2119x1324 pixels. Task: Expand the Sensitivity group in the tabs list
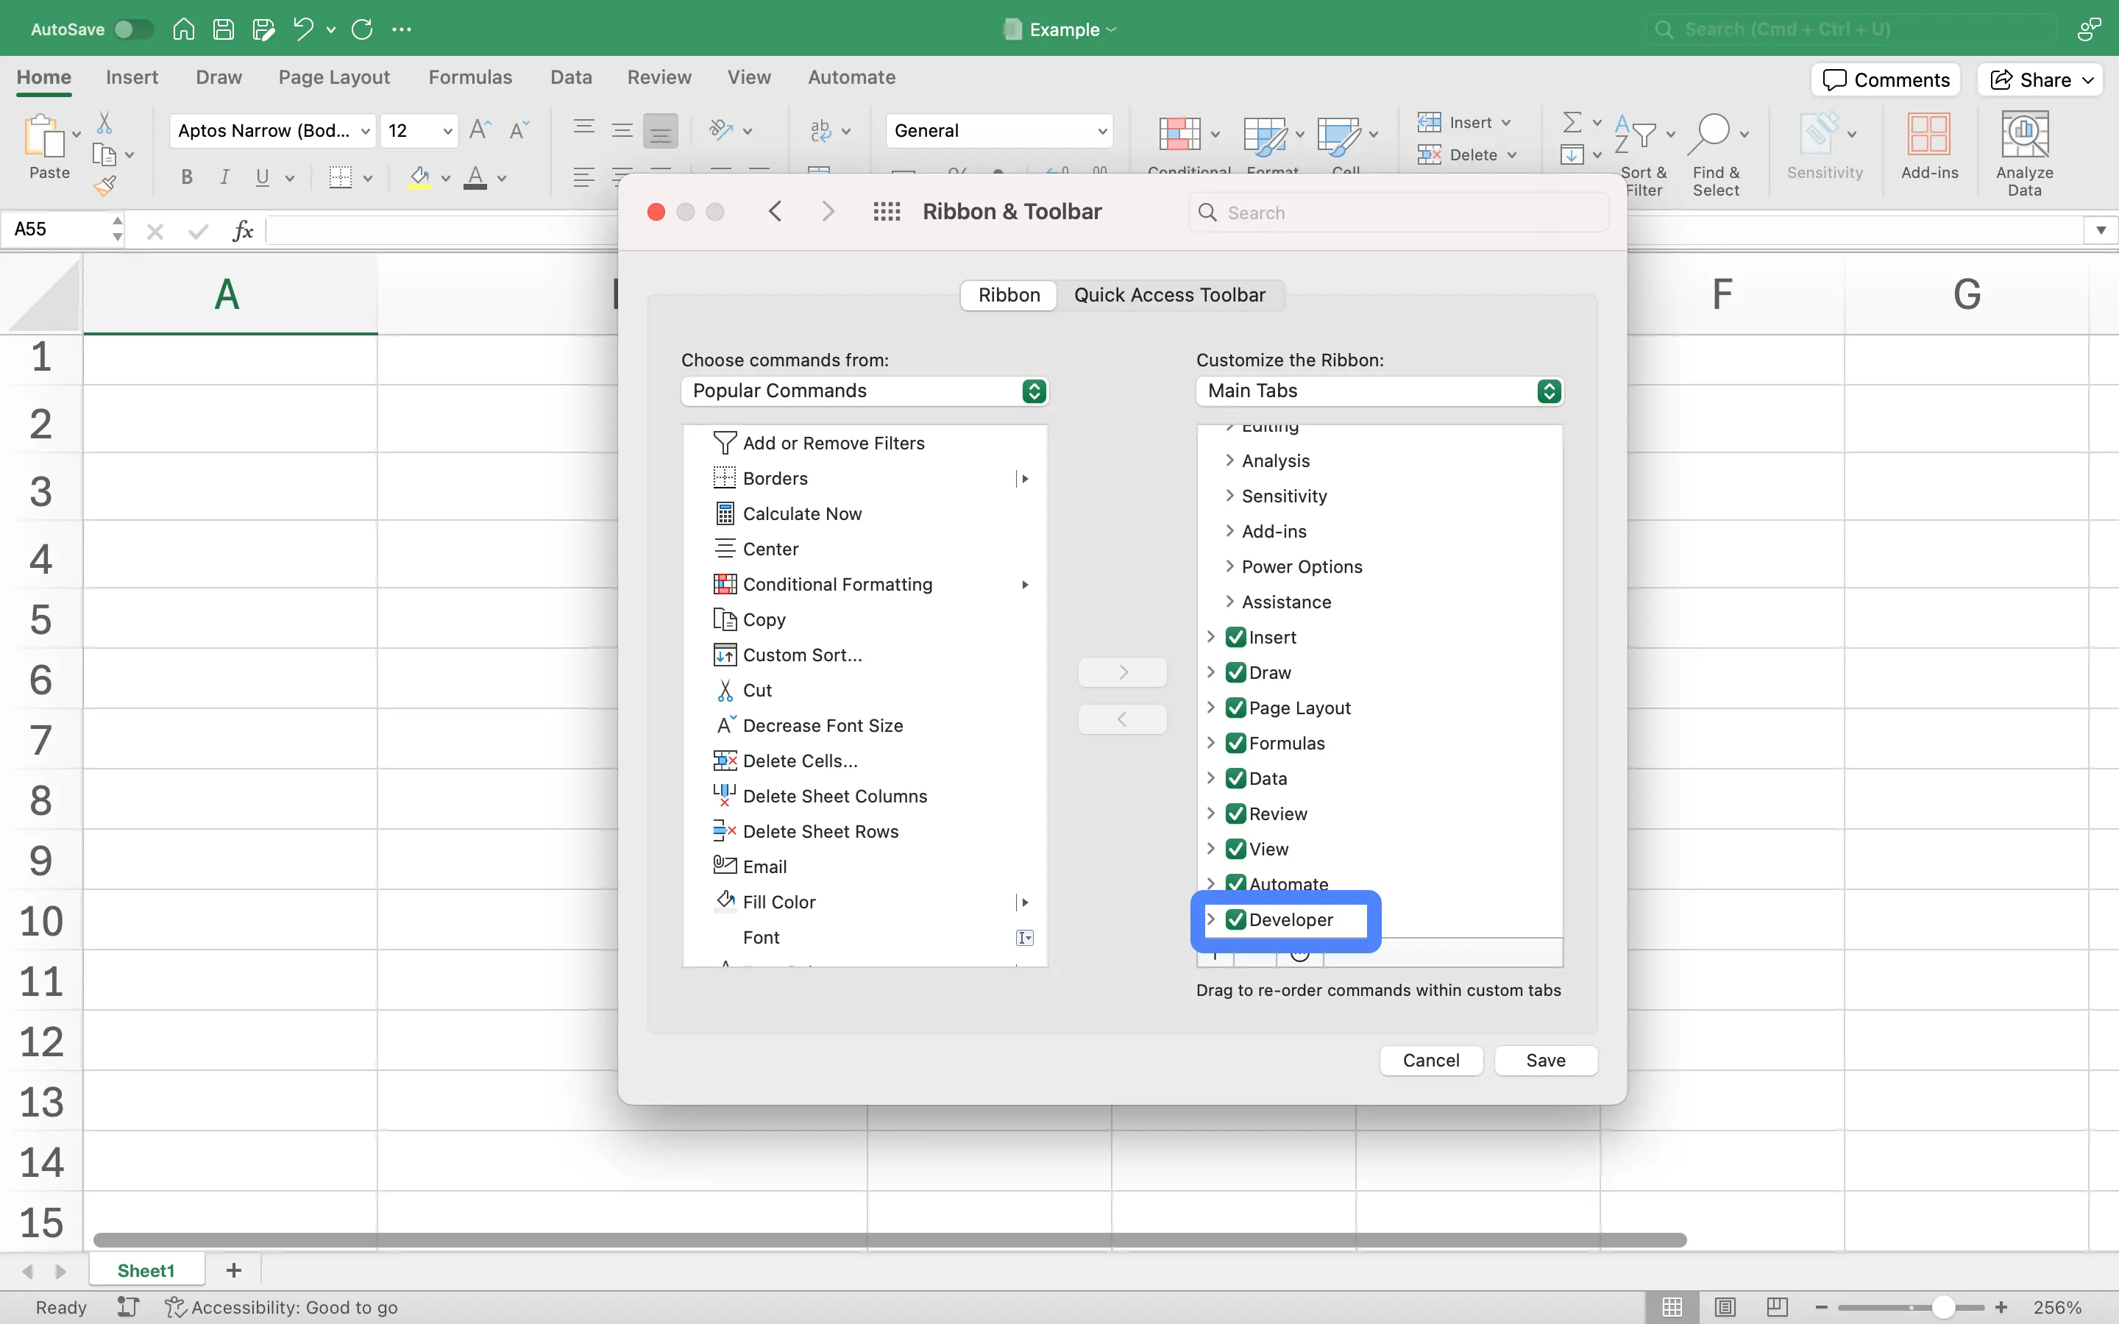(x=1229, y=496)
